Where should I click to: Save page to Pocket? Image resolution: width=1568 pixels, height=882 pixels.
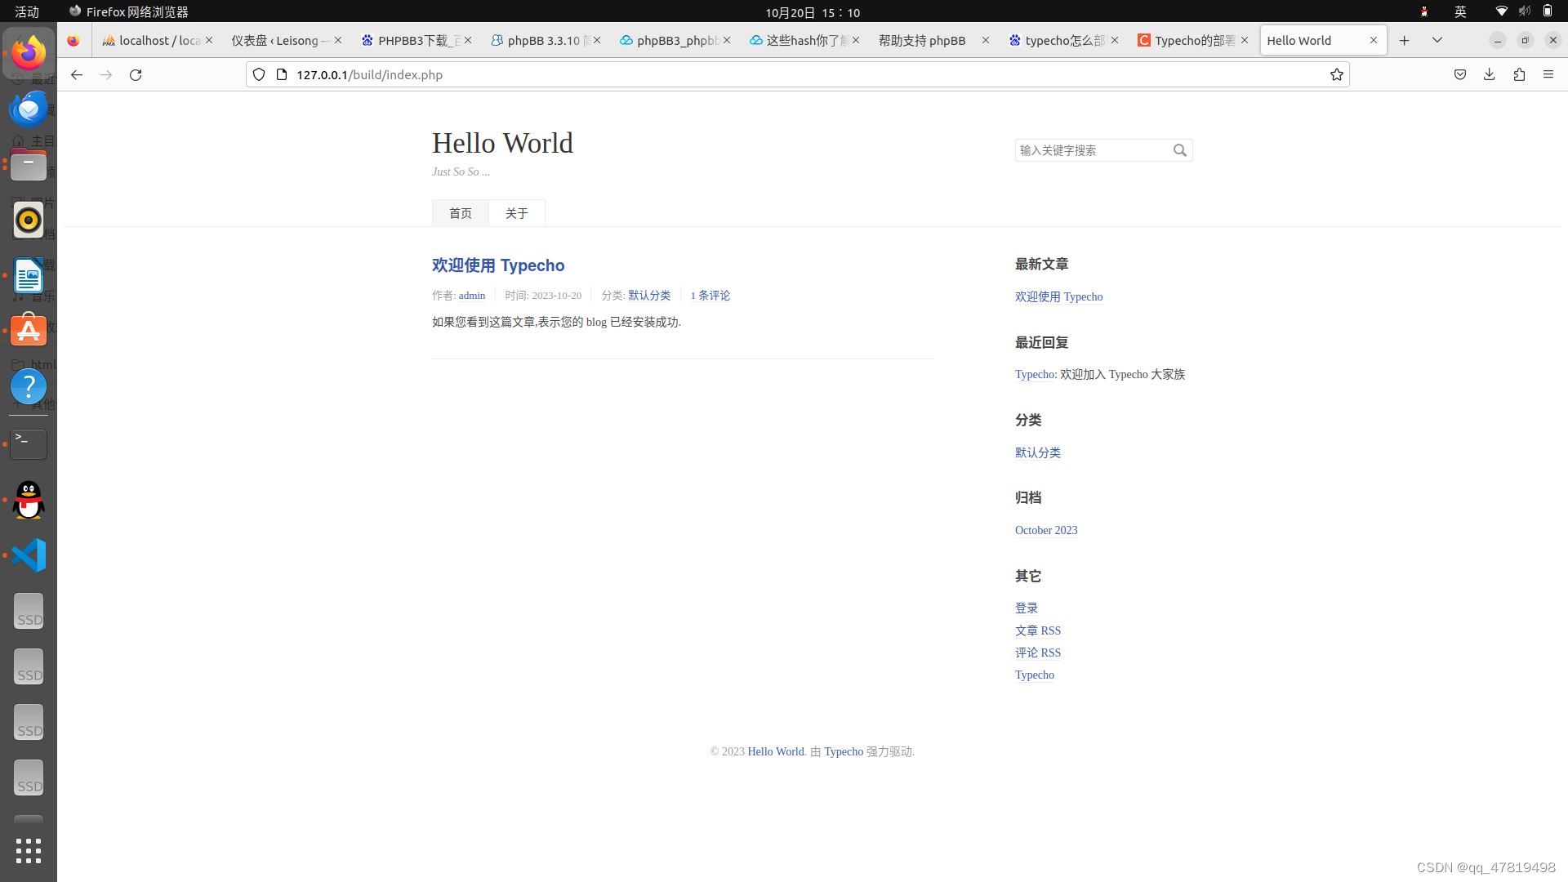click(x=1459, y=74)
